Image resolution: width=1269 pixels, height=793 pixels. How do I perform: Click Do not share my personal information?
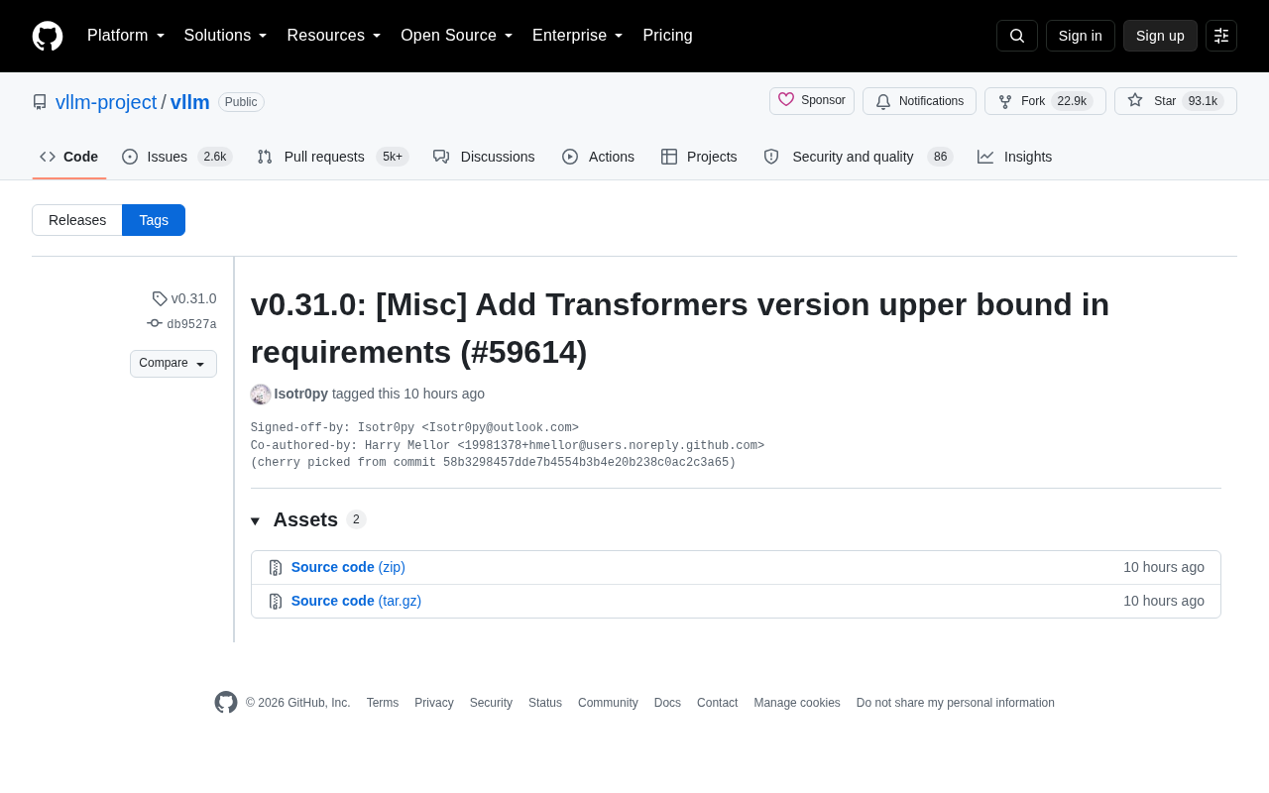(956, 703)
